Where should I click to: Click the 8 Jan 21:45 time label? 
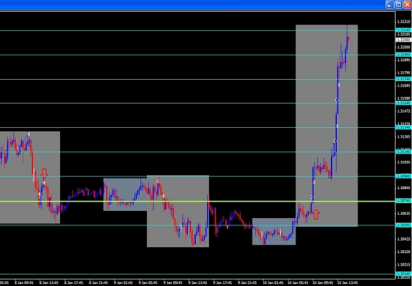click(x=98, y=283)
